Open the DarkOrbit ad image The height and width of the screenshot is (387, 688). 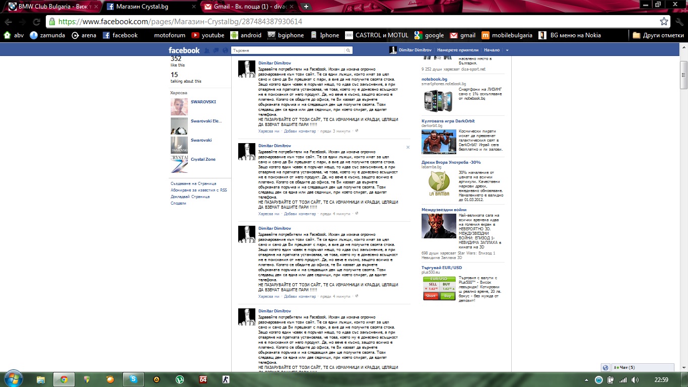(439, 142)
